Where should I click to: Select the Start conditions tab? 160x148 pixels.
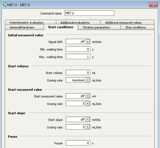click(x=61, y=27)
